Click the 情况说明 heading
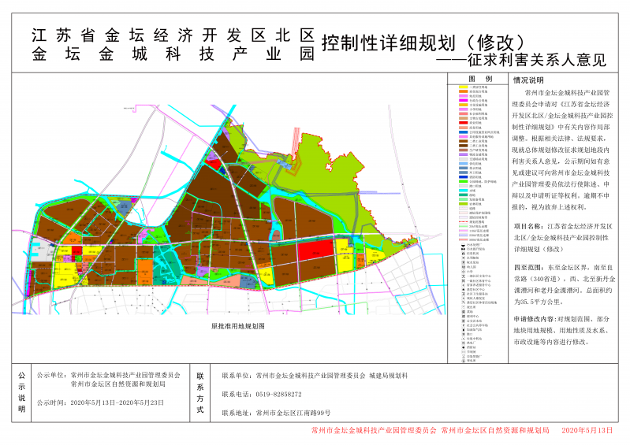This screenshot has height=445, width=630. [x=528, y=80]
